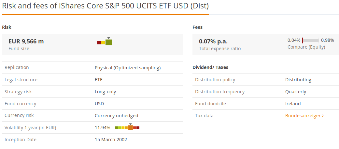
Task: Click the red marker on expense comparison bar
Action: pyautogui.click(x=303, y=40)
